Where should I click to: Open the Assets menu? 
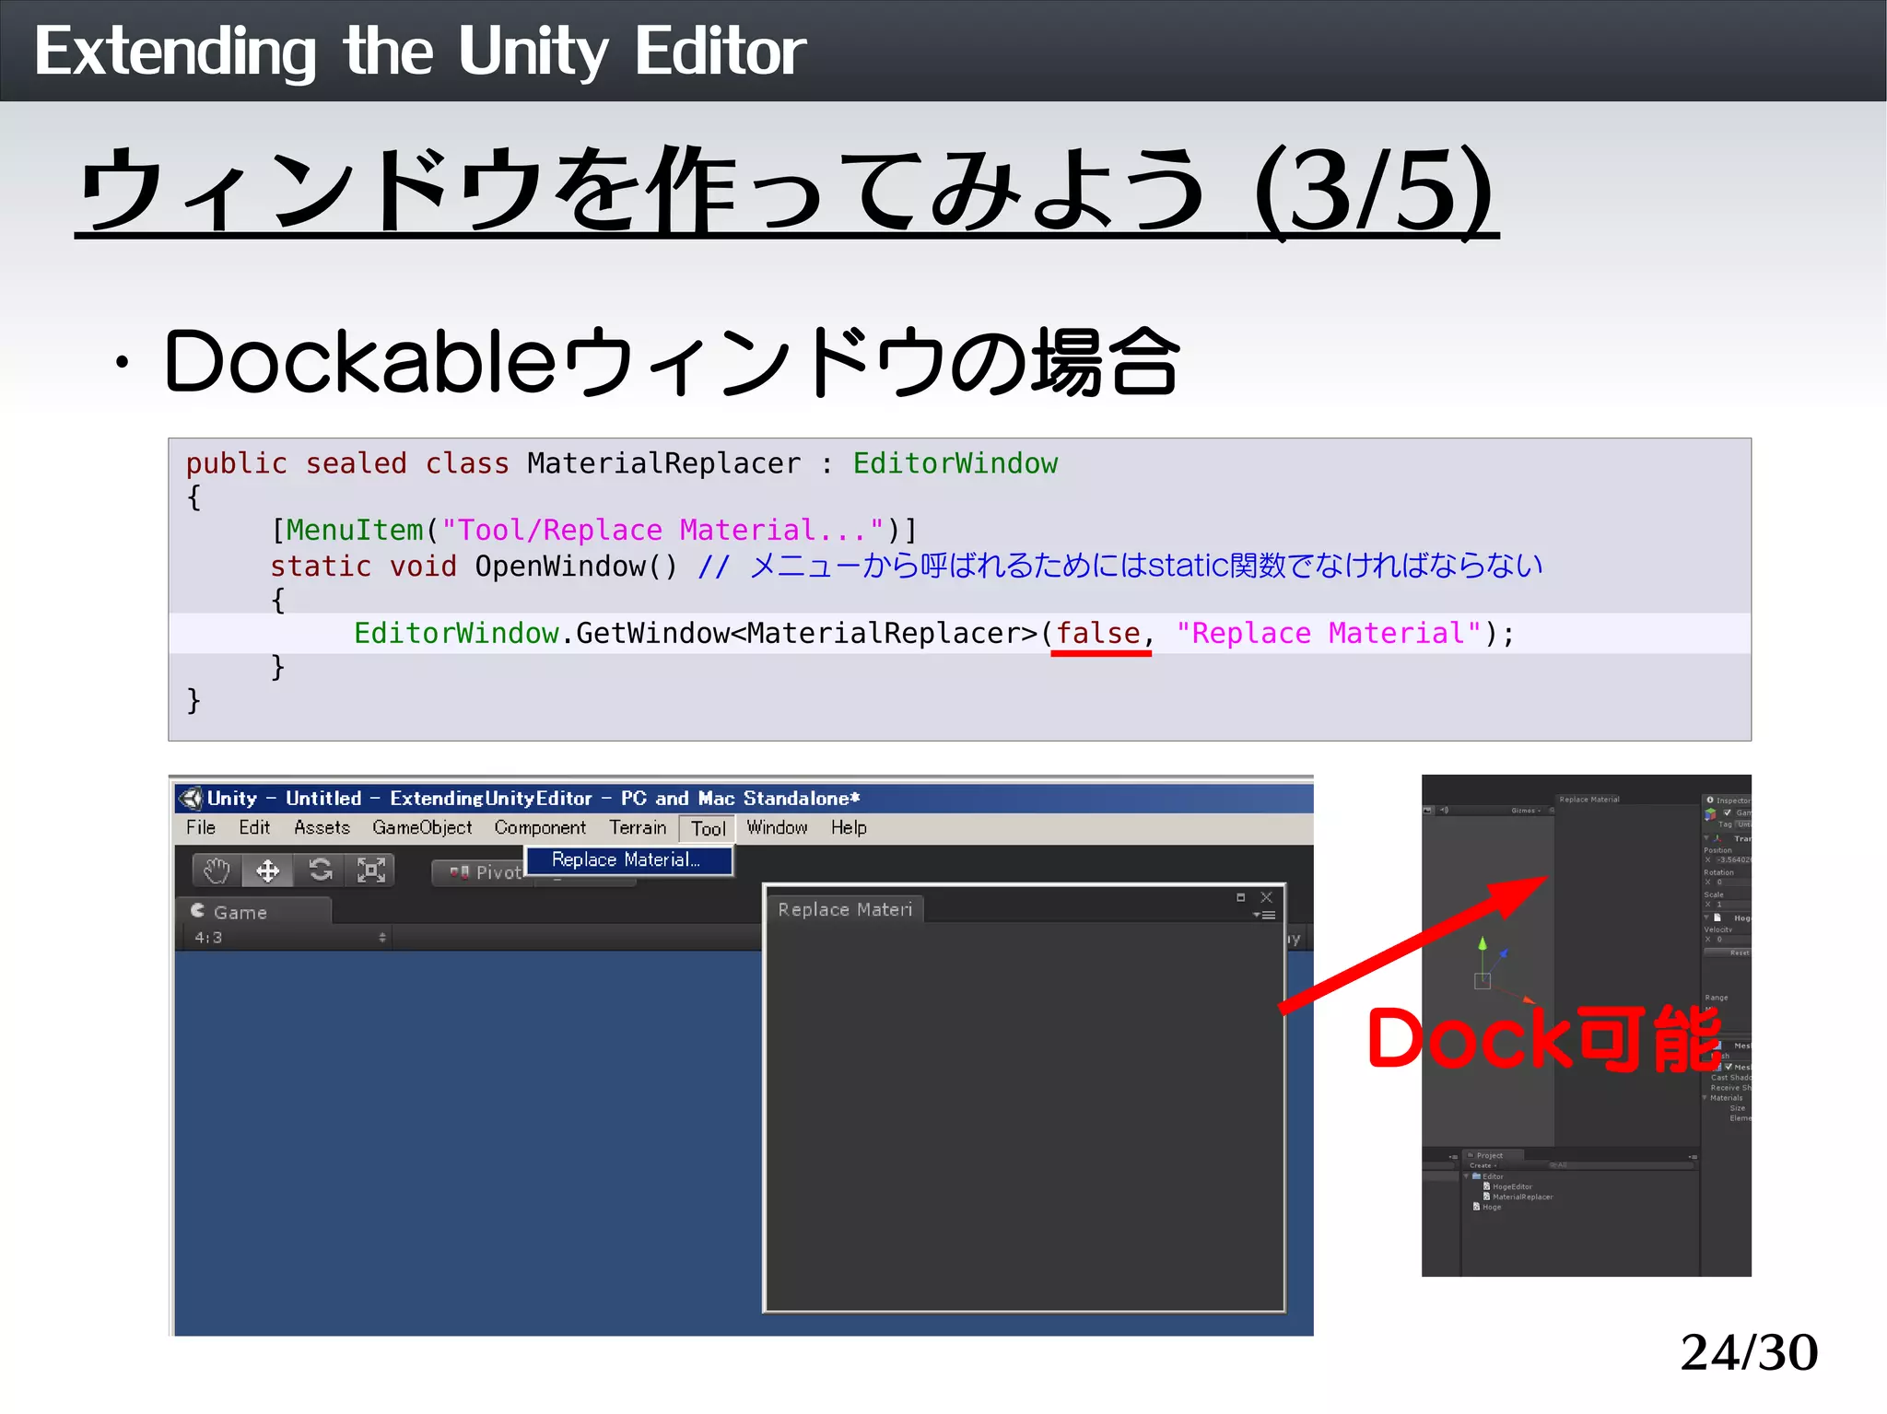(322, 827)
